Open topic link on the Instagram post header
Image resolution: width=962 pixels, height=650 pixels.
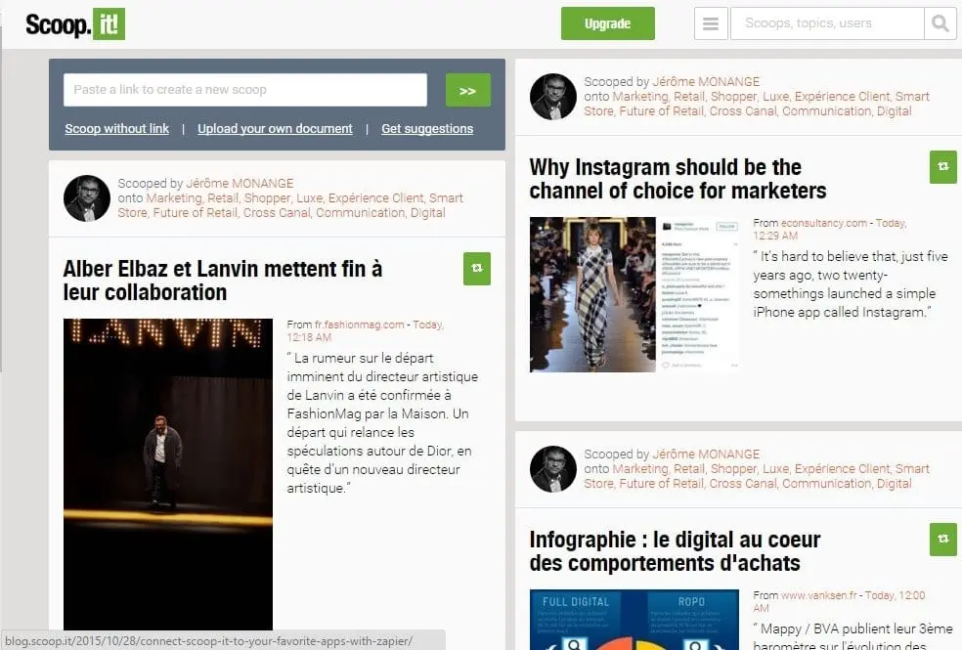[x=757, y=104]
